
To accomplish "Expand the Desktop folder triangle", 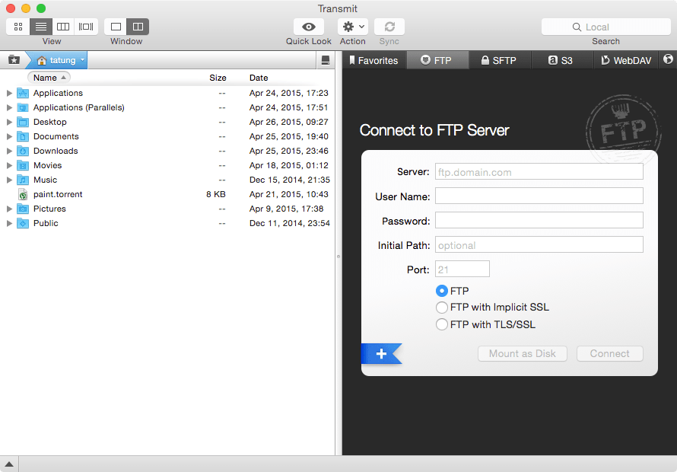I will click(9, 122).
